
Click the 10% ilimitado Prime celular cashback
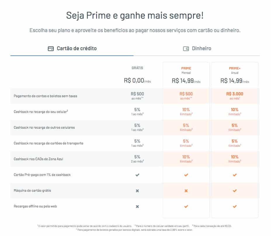(x=186, y=111)
